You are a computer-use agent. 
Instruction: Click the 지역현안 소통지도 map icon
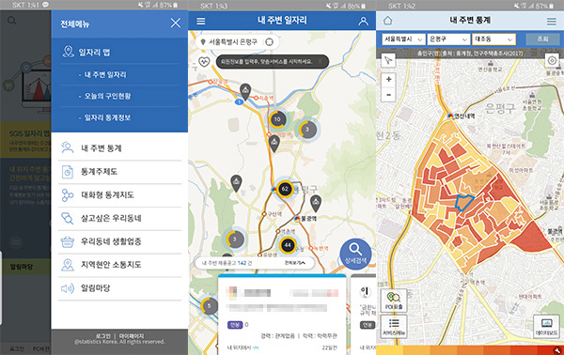coord(68,265)
